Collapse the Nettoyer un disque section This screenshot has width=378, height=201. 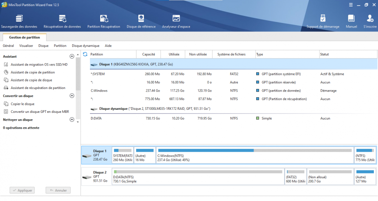pos(72,120)
